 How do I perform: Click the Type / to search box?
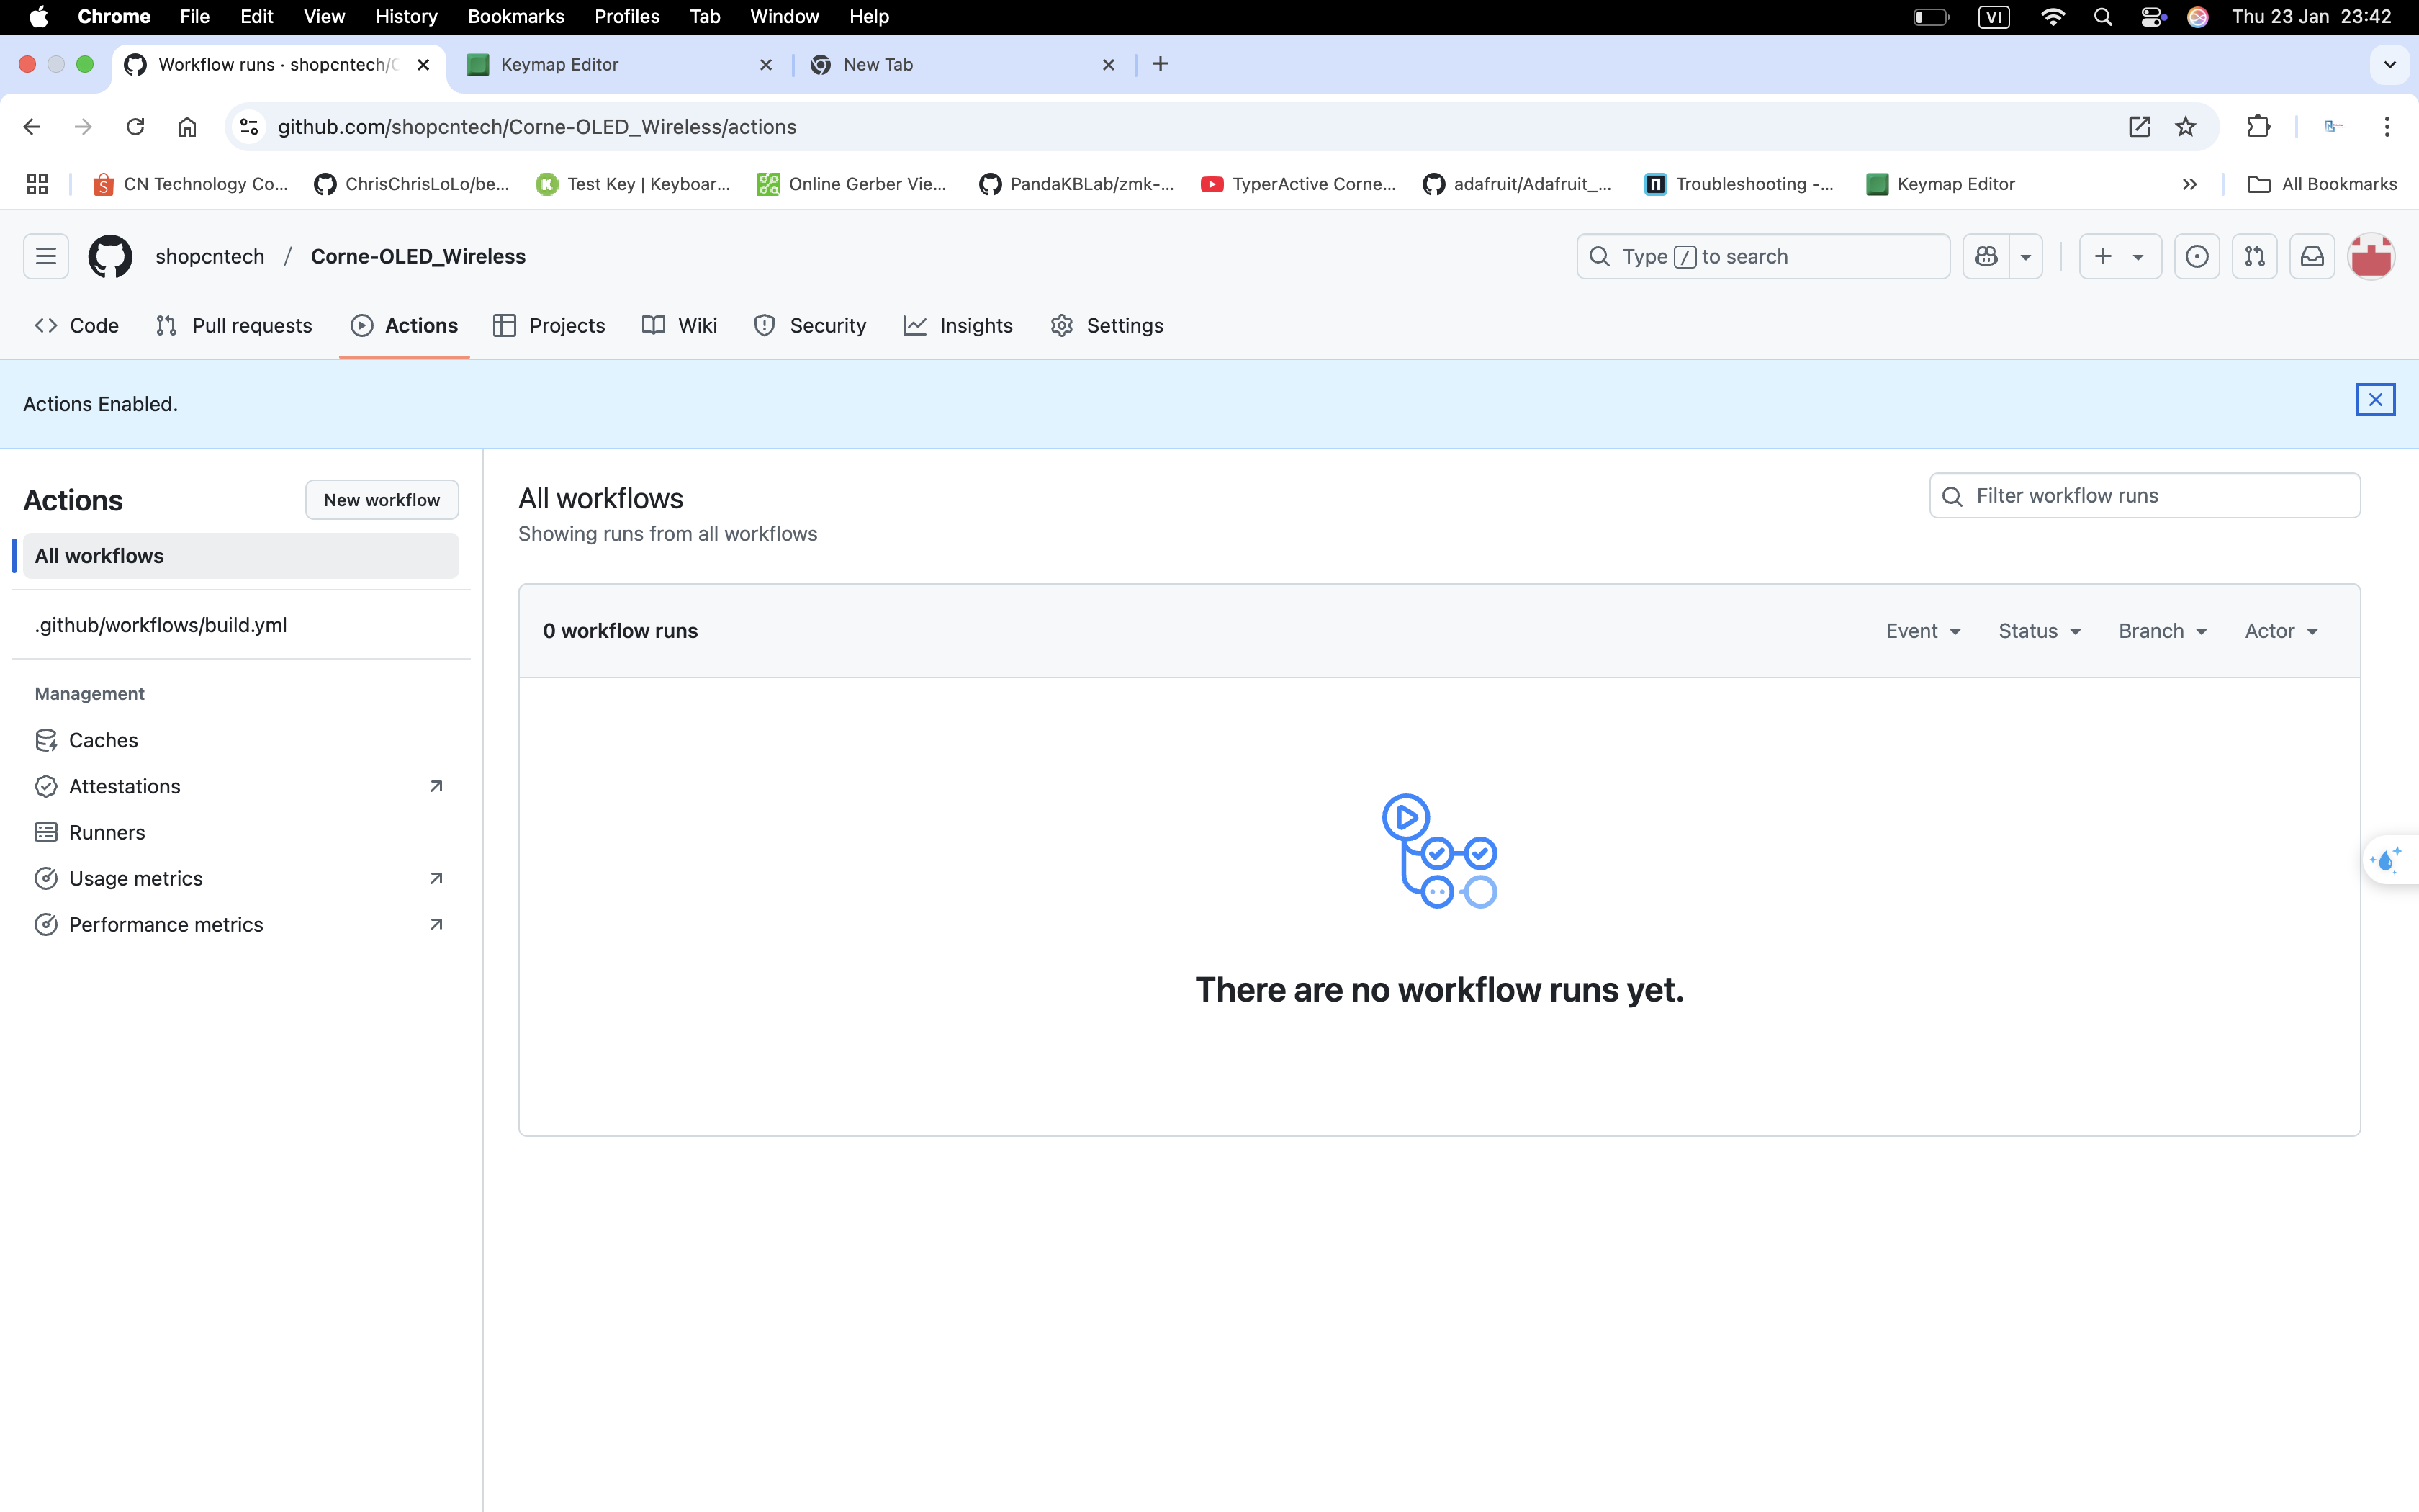(x=1763, y=256)
